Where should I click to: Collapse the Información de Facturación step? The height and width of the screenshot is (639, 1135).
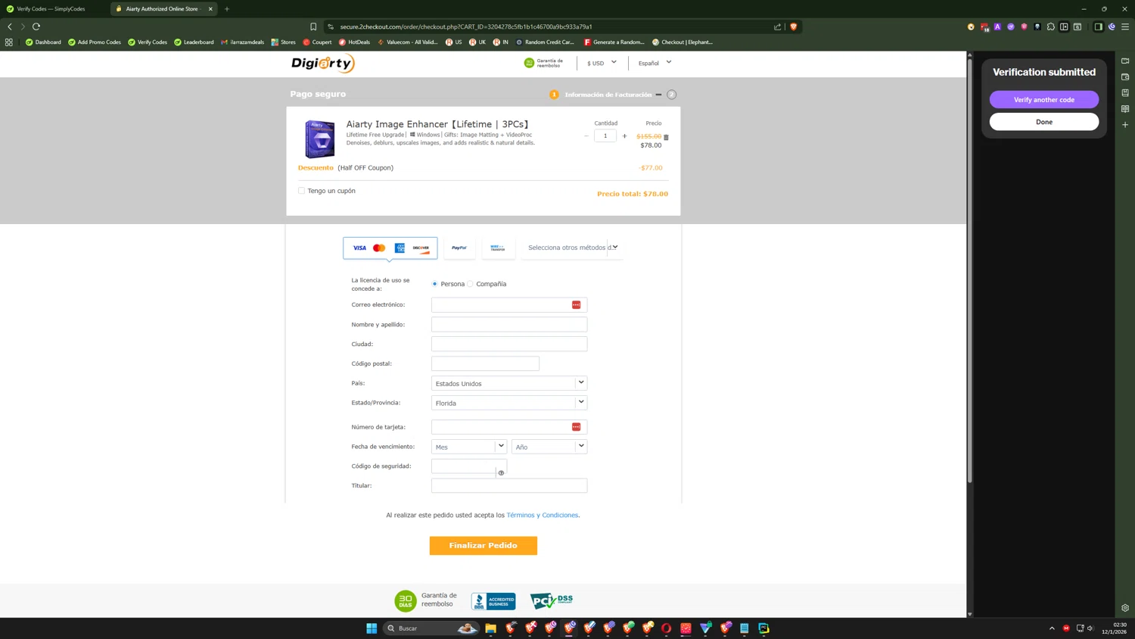point(658,95)
